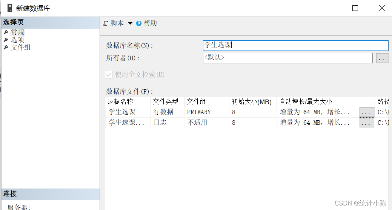Click autogrowth text in the 行数据 row

tap(315, 112)
